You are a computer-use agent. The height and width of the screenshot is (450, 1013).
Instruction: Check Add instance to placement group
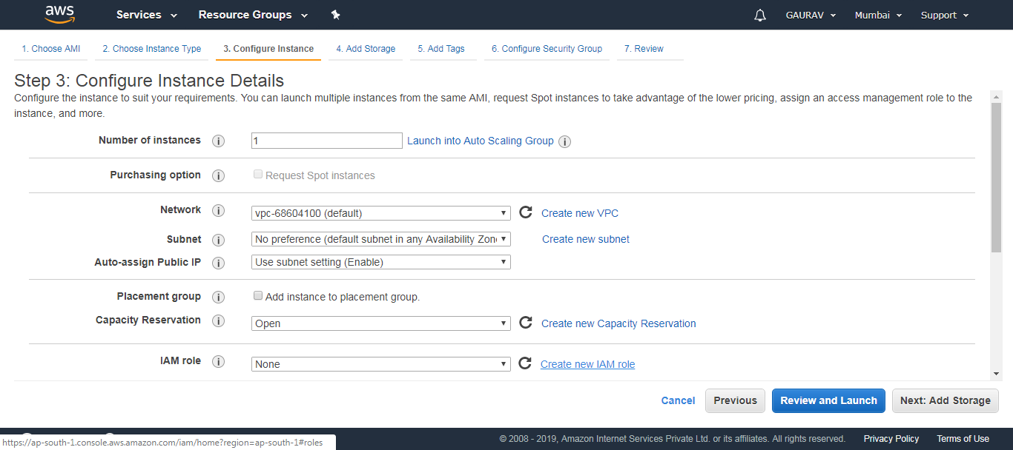[257, 295]
